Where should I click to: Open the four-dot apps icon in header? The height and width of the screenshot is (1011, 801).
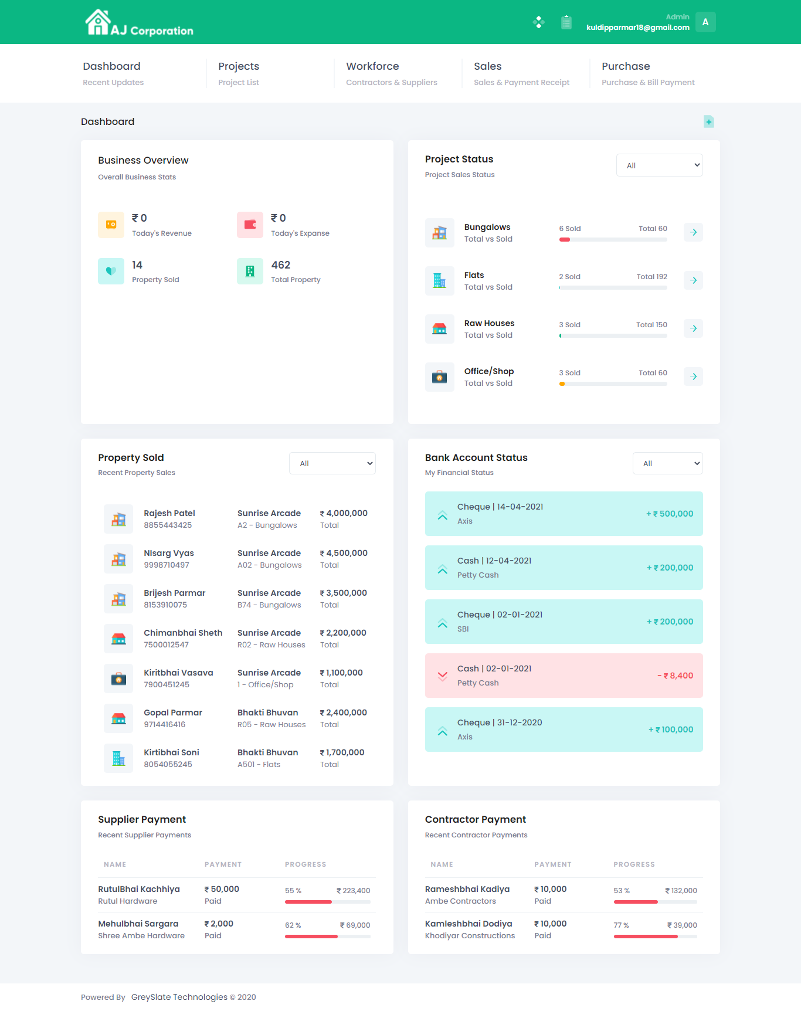[x=538, y=22]
